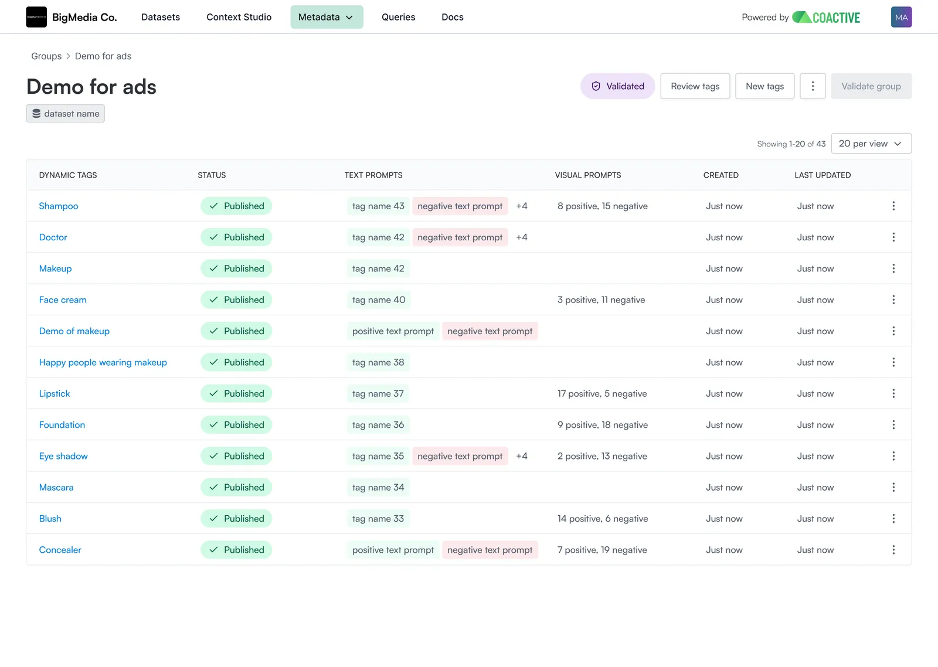Click the New tags button
This screenshot has height=667, width=938.
765,86
